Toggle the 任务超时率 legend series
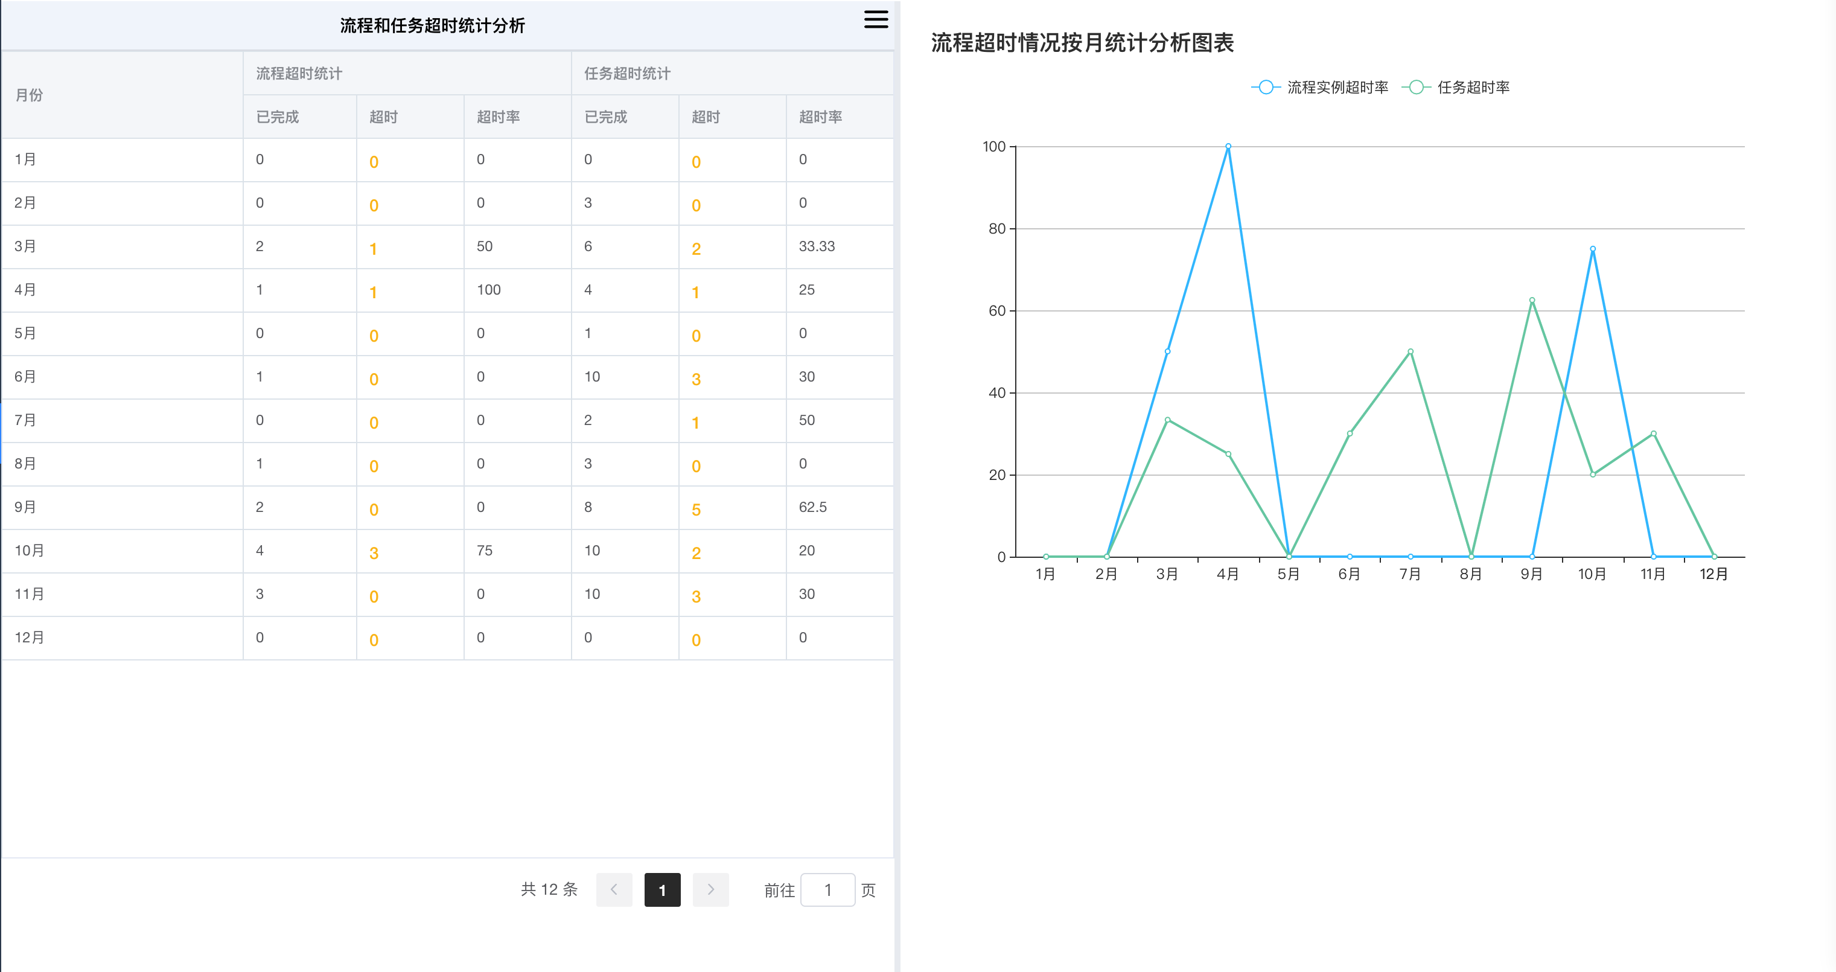Screen dimensions: 1836x972 [x=1455, y=87]
